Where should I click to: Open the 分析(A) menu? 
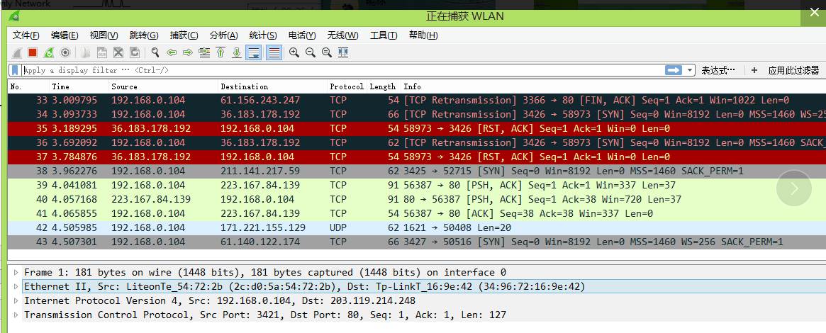click(223, 35)
